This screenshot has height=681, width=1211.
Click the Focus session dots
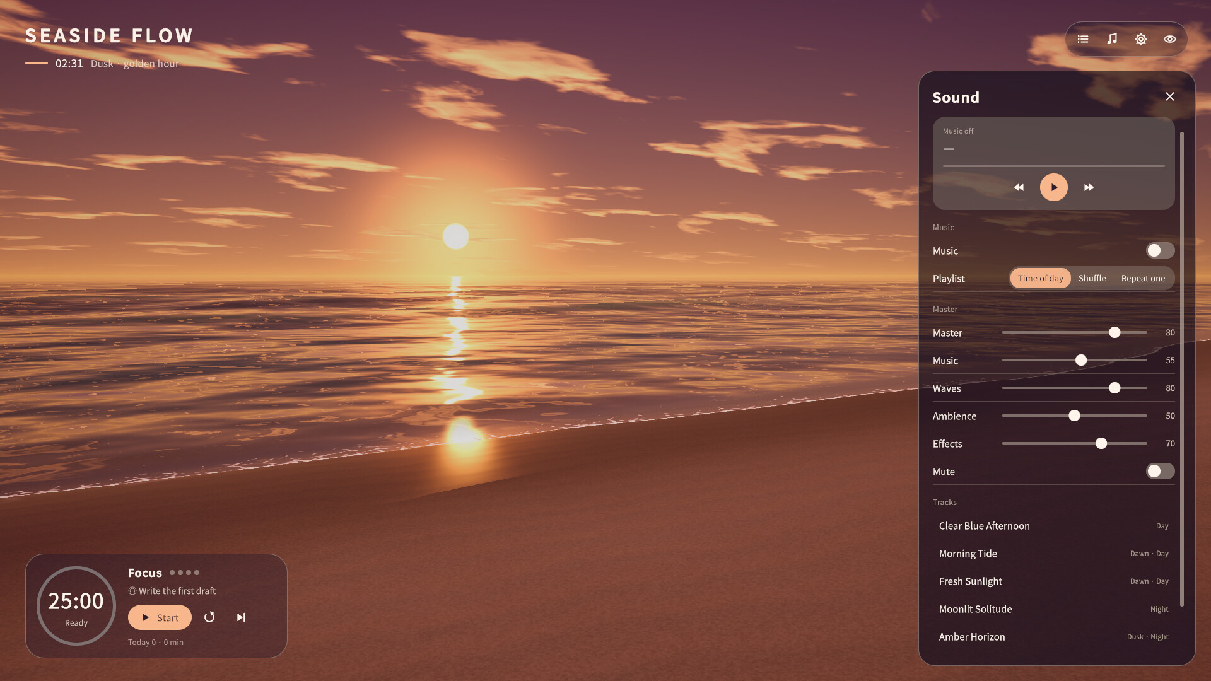[x=184, y=573]
